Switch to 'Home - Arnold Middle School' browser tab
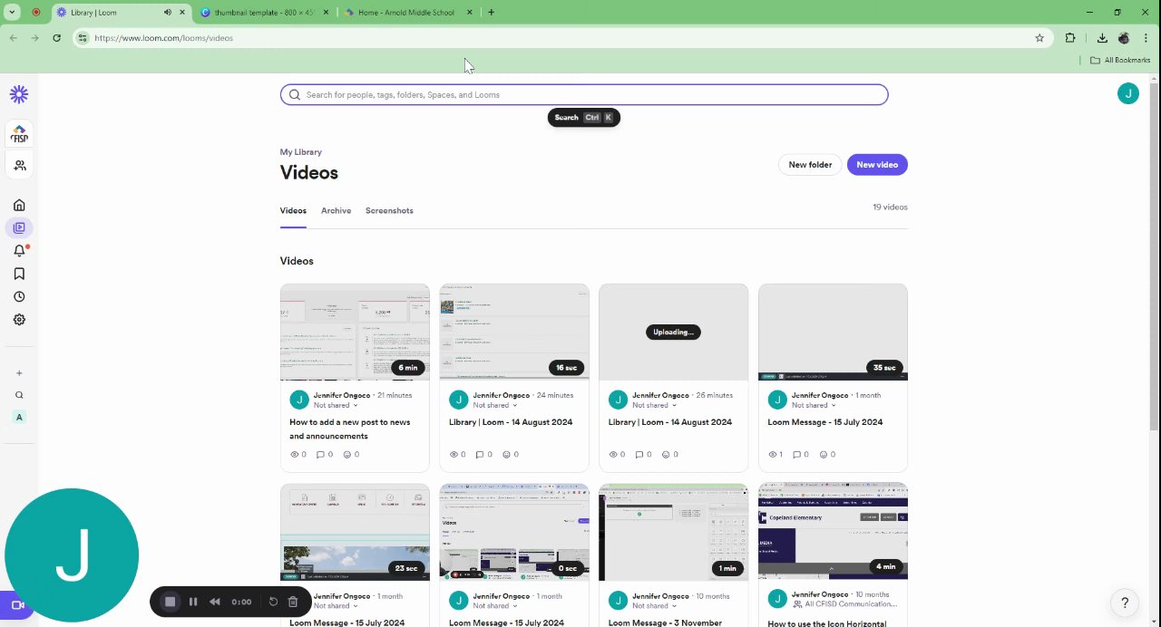This screenshot has height=627, width=1161. pos(410,13)
